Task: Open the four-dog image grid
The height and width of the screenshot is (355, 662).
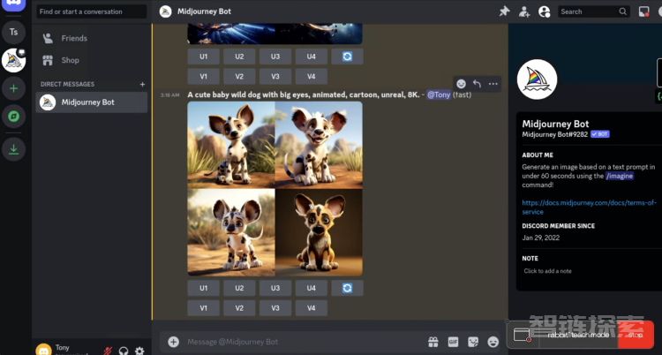Action: coord(275,188)
